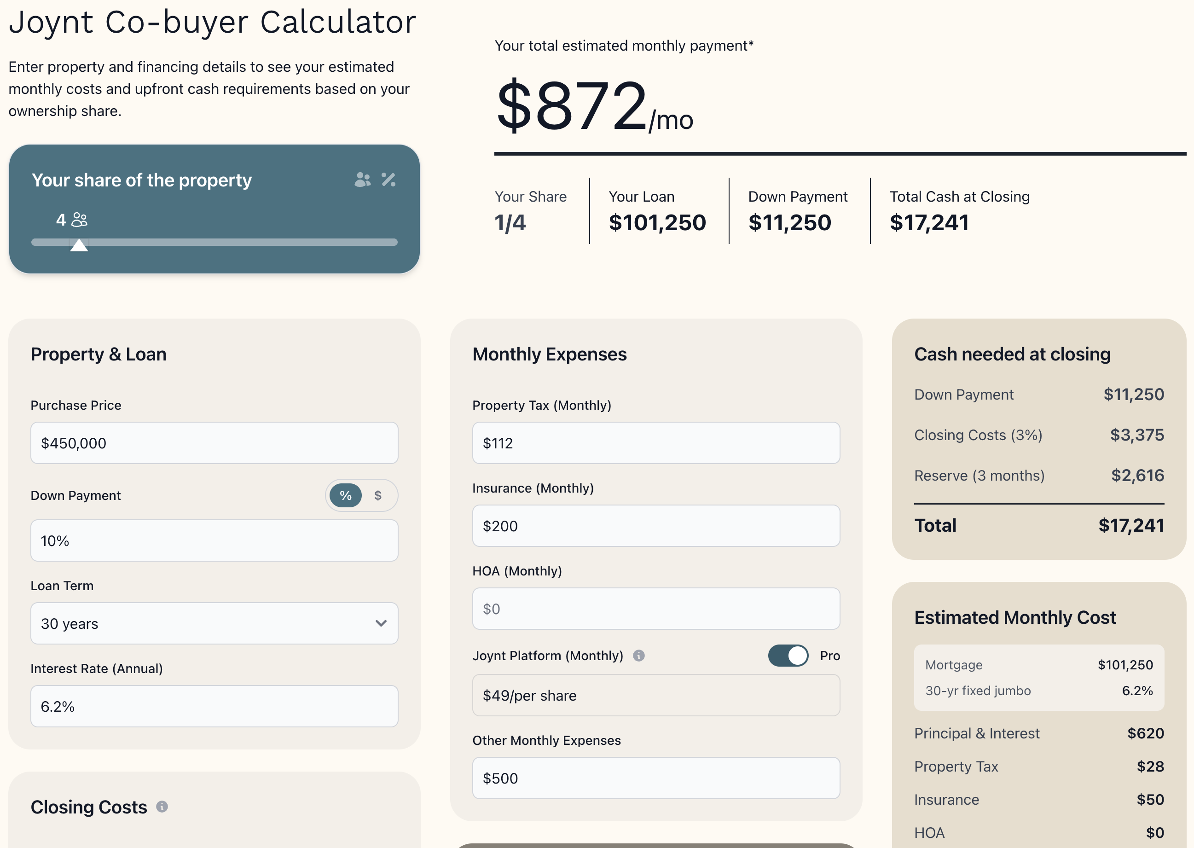Click the Other Monthly Expenses $500 field
This screenshot has width=1194, height=848.
click(656, 778)
